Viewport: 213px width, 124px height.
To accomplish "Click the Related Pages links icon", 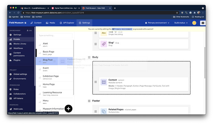I will coord(104,111).
